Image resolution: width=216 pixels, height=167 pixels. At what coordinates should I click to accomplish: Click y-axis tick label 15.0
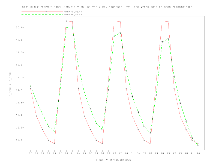[19, 140]
